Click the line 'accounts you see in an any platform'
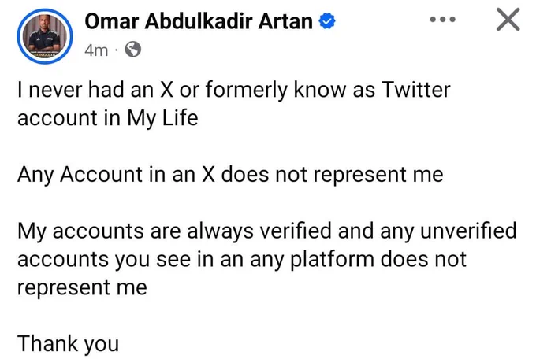 tap(242, 259)
